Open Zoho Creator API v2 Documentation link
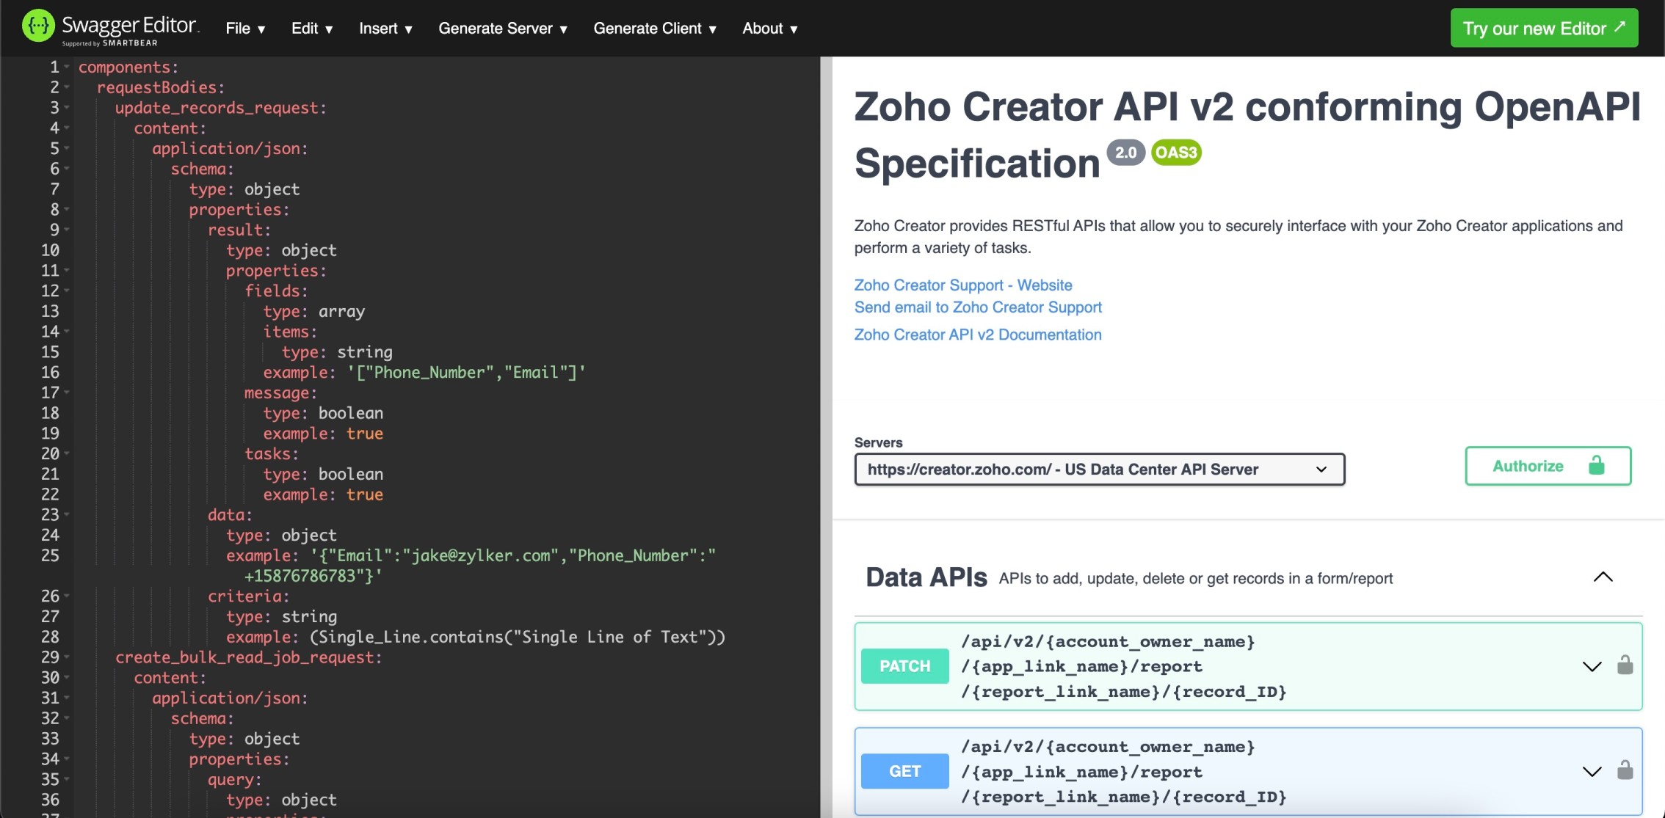 click(x=977, y=335)
